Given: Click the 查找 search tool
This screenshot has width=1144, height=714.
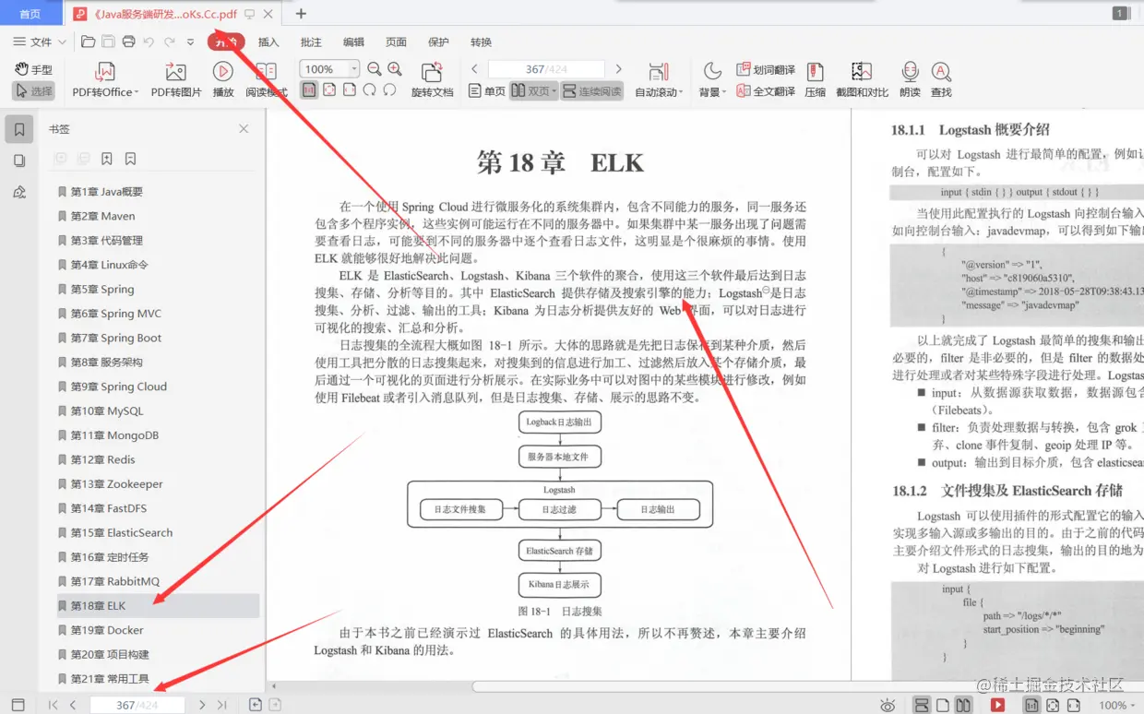Looking at the screenshot, I should coord(941,80).
